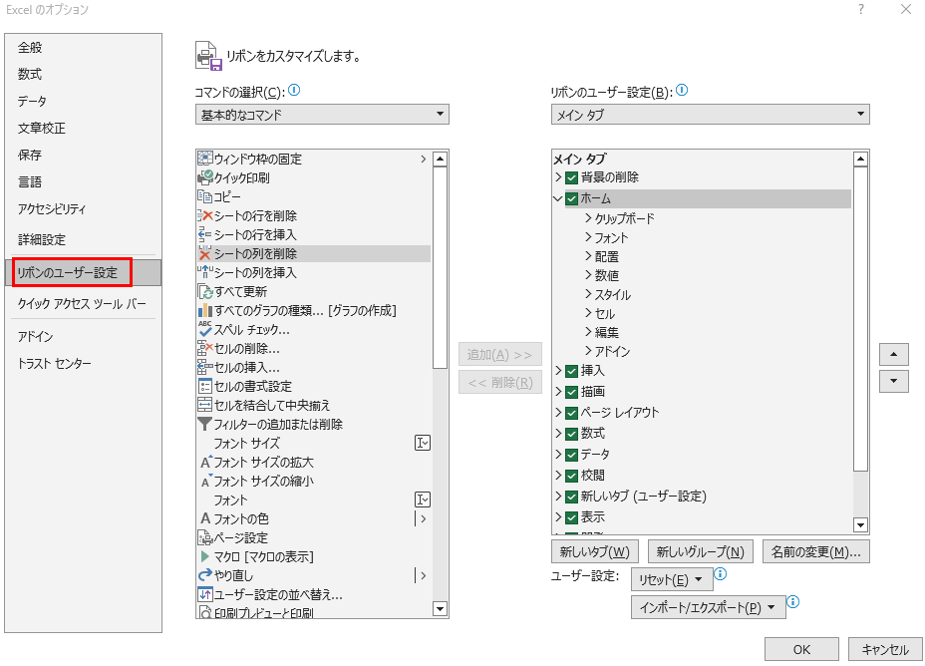
Task: Move selected tab up with arrow button
Action: (893, 355)
